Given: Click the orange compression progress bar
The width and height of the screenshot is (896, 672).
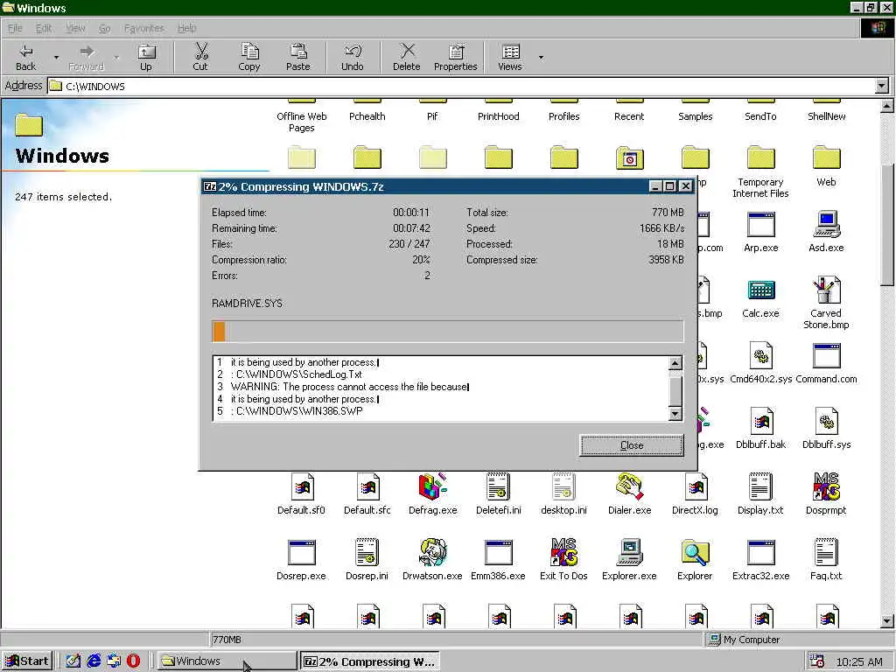Looking at the screenshot, I should [447, 332].
